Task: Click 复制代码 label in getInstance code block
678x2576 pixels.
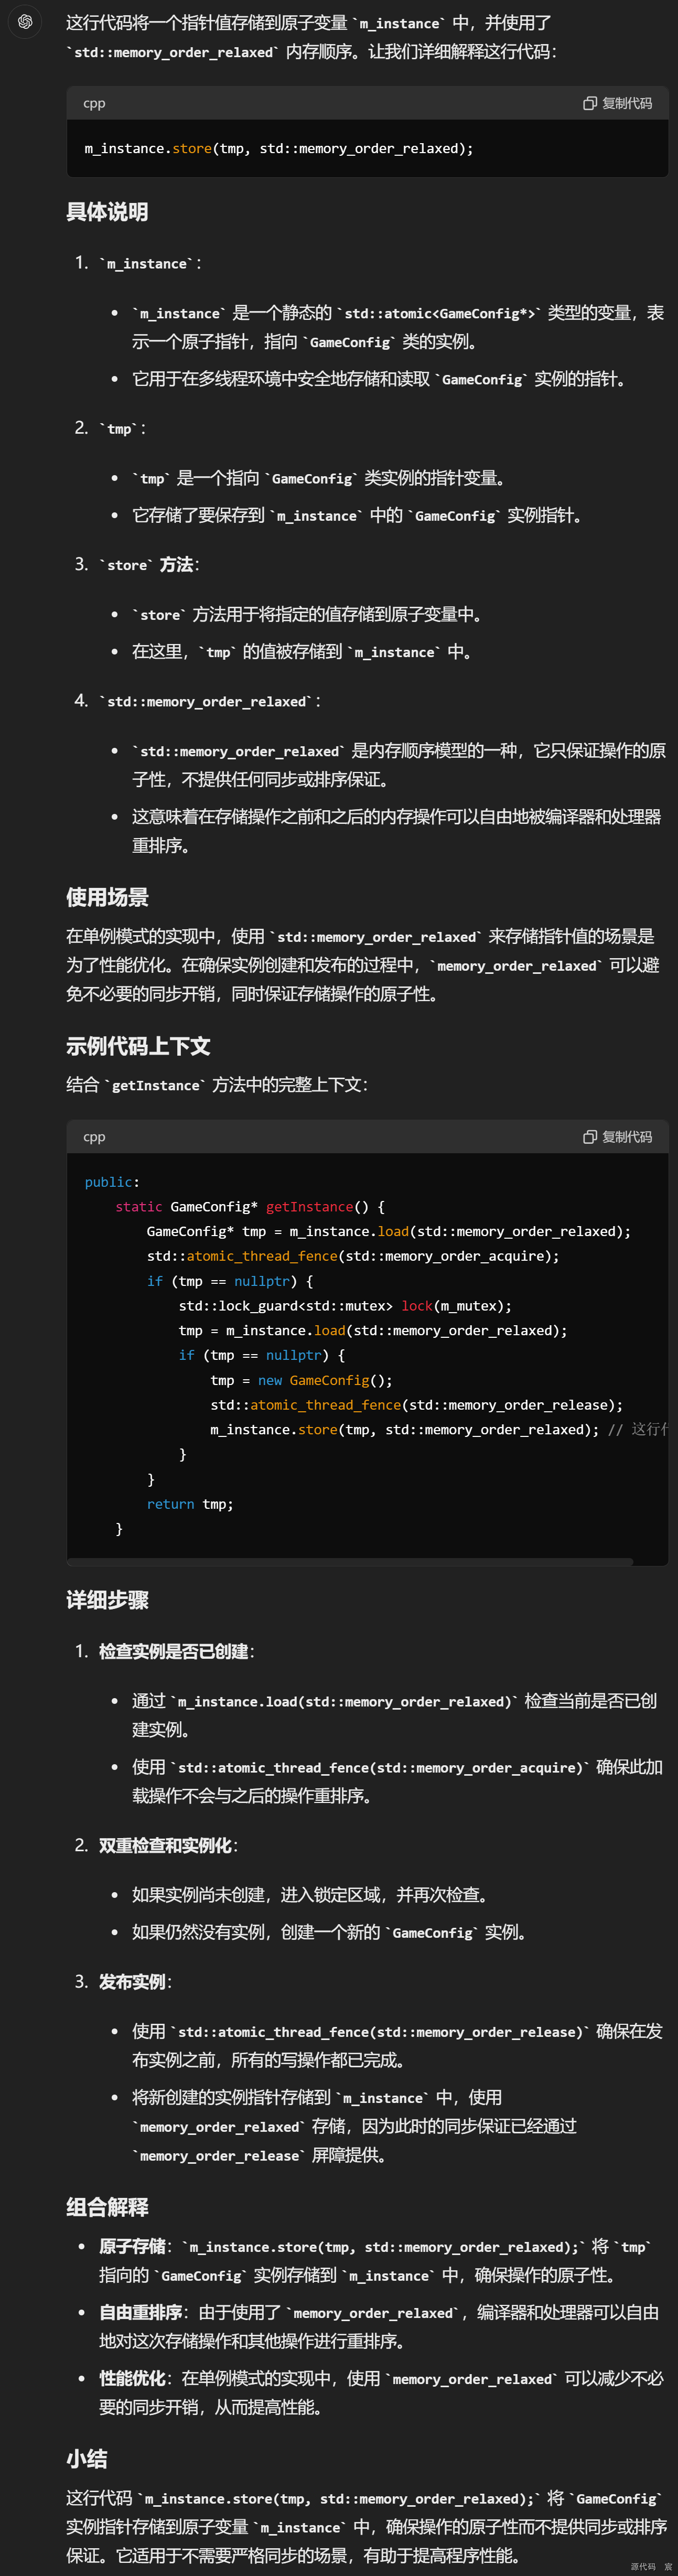Action: (627, 1137)
